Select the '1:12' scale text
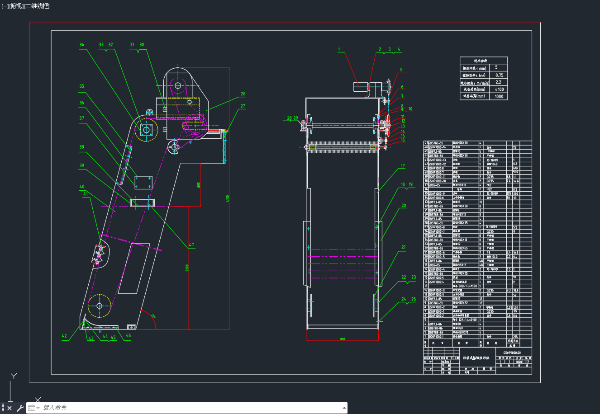Screen dimensions: 600x414 (527, 362)
